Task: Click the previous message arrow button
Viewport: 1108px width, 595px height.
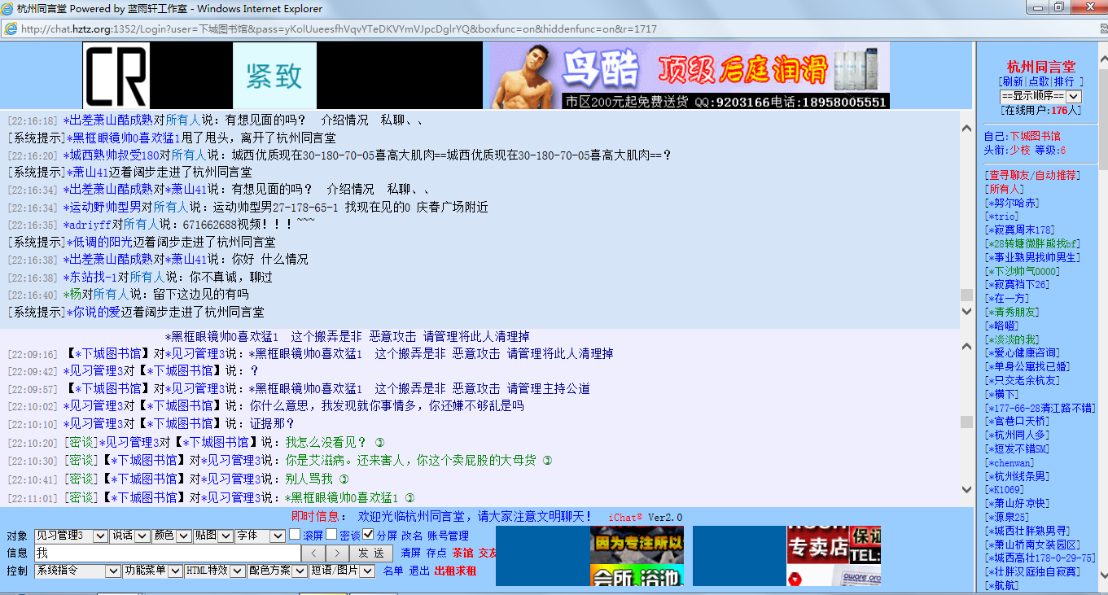Action: point(313,553)
